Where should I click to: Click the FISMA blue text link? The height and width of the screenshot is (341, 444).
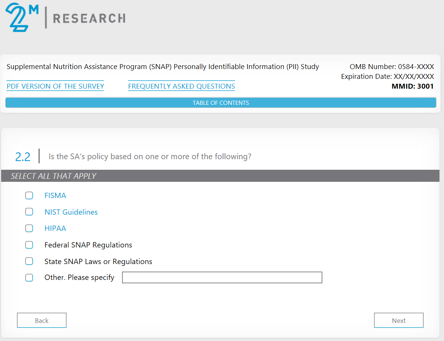pos(55,195)
